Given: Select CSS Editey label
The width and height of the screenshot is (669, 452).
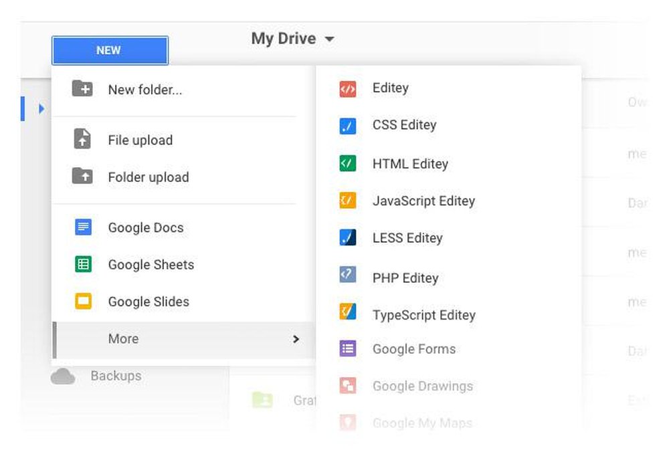Looking at the screenshot, I should (405, 125).
